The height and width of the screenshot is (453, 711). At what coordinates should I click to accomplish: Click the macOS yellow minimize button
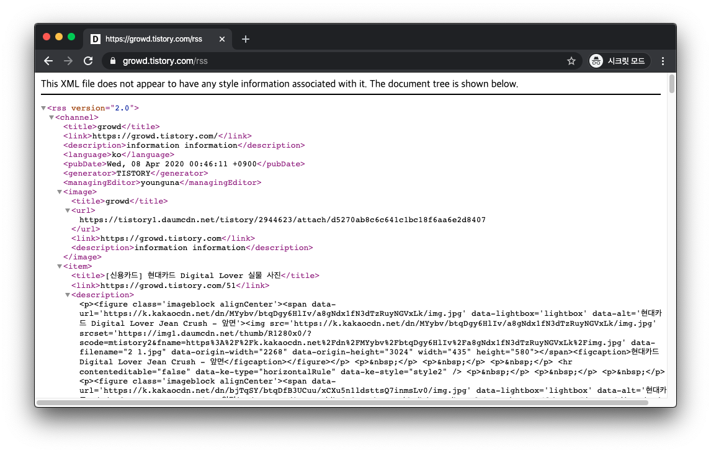pos(59,37)
